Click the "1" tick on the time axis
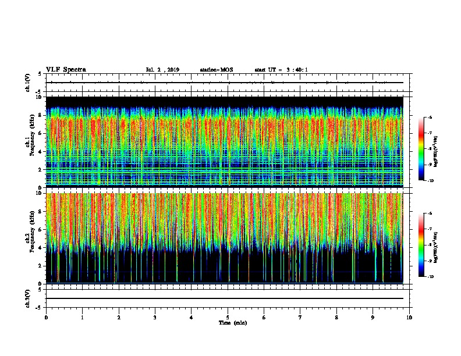Screen dimensions: 461x356 [x=82, y=318]
